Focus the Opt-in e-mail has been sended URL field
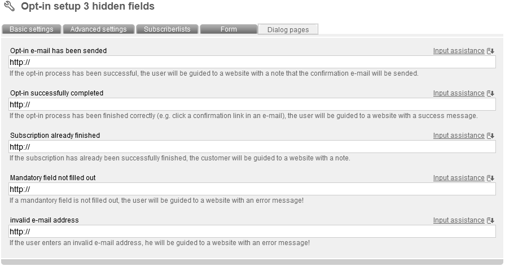 pyautogui.click(x=252, y=62)
